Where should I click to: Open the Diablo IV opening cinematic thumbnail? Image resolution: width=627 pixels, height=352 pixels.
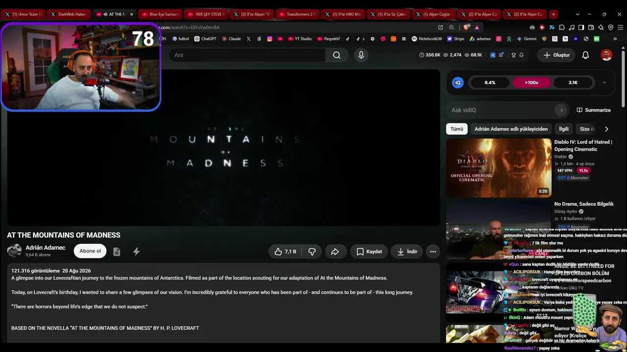pyautogui.click(x=499, y=168)
